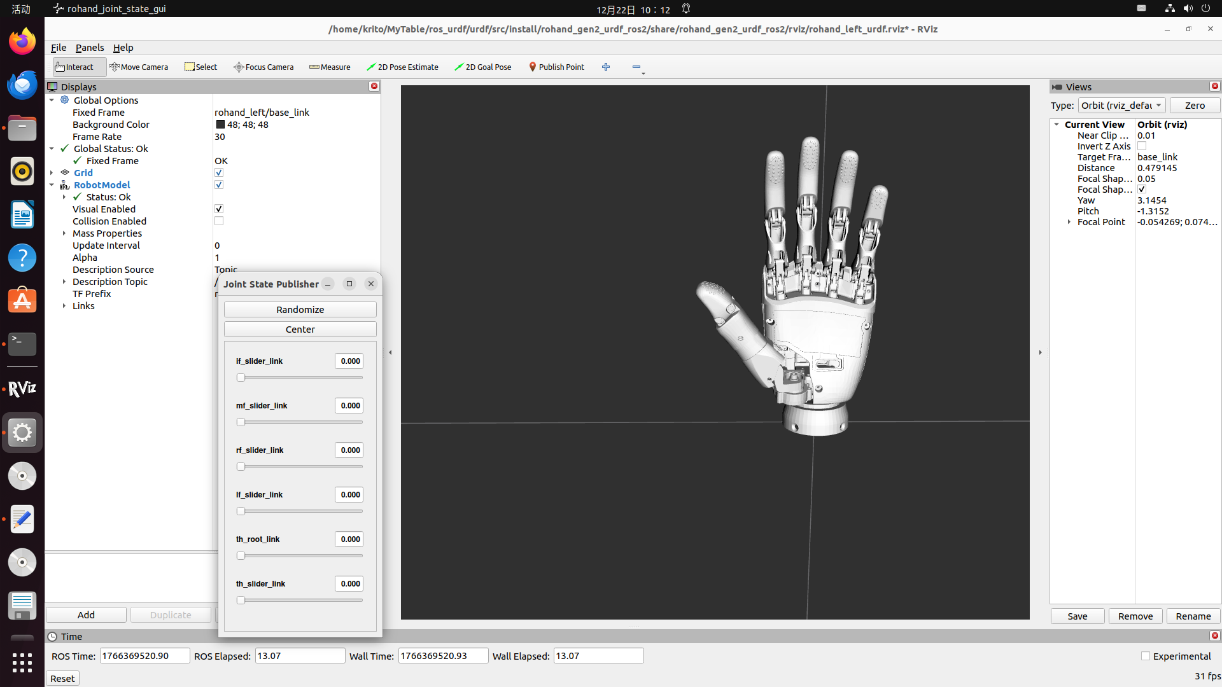The width and height of the screenshot is (1222, 687).
Task: Open the Panels menu
Action: [x=90, y=48]
